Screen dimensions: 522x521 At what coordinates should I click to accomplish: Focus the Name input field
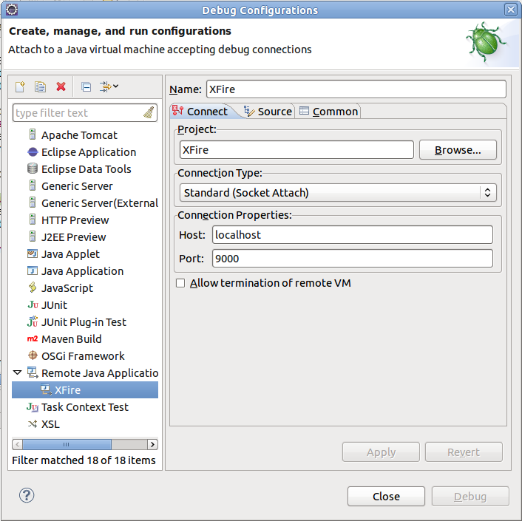click(356, 89)
